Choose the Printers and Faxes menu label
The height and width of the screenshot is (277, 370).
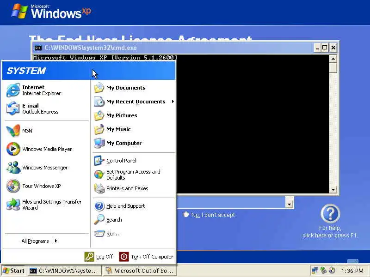click(x=127, y=188)
